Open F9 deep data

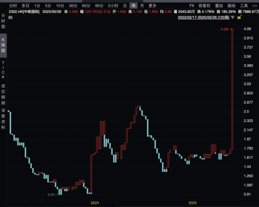coord(192,6)
